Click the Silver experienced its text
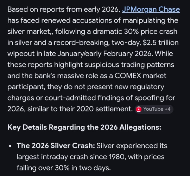190x176 pixels. [x=132, y=146]
